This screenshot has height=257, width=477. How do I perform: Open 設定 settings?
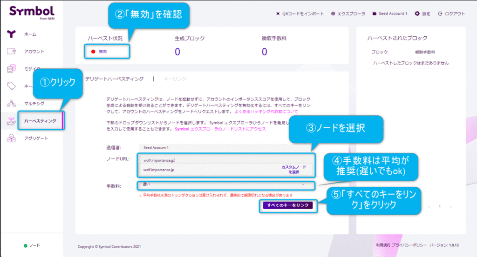(426, 13)
